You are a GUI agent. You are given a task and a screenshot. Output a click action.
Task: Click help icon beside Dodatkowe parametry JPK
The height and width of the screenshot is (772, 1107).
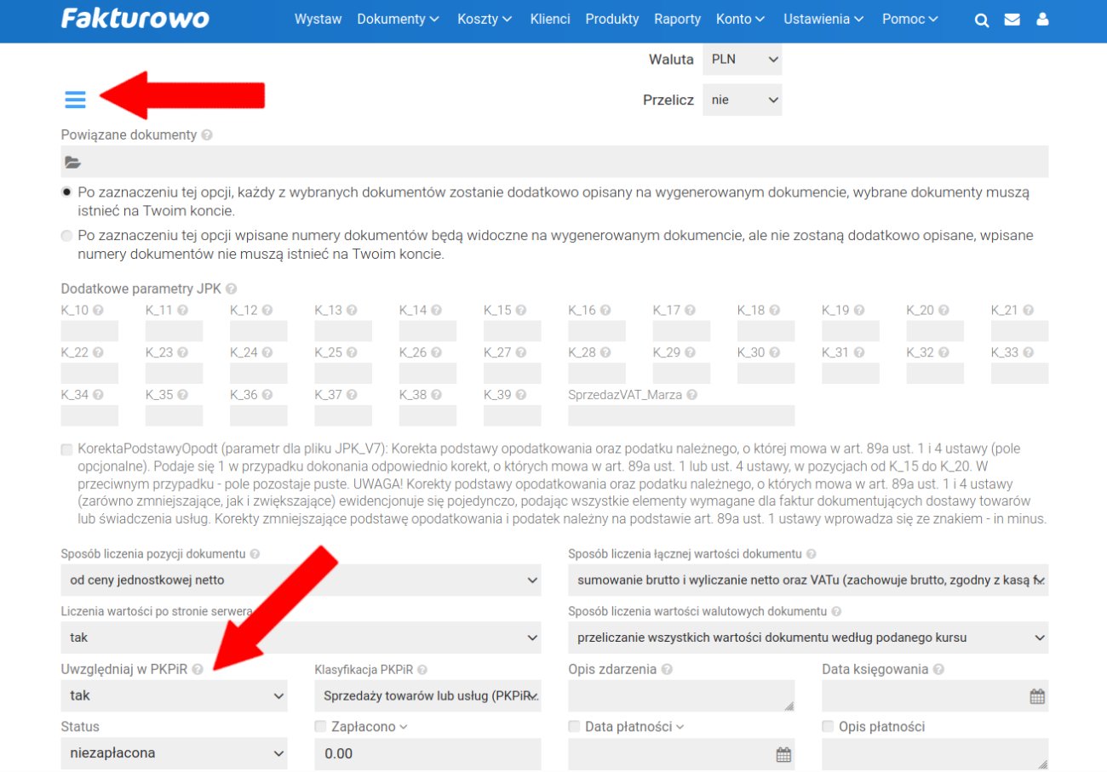click(x=232, y=289)
